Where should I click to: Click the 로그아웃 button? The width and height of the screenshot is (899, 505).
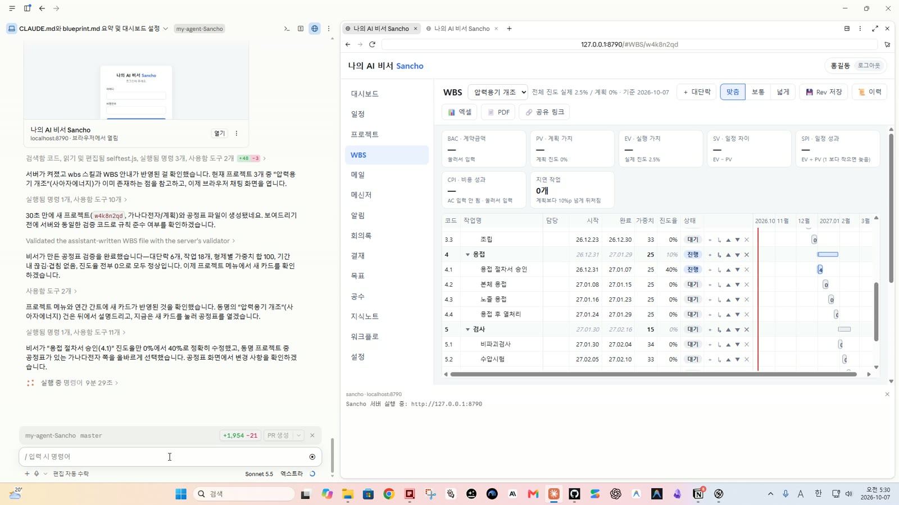point(869,66)
